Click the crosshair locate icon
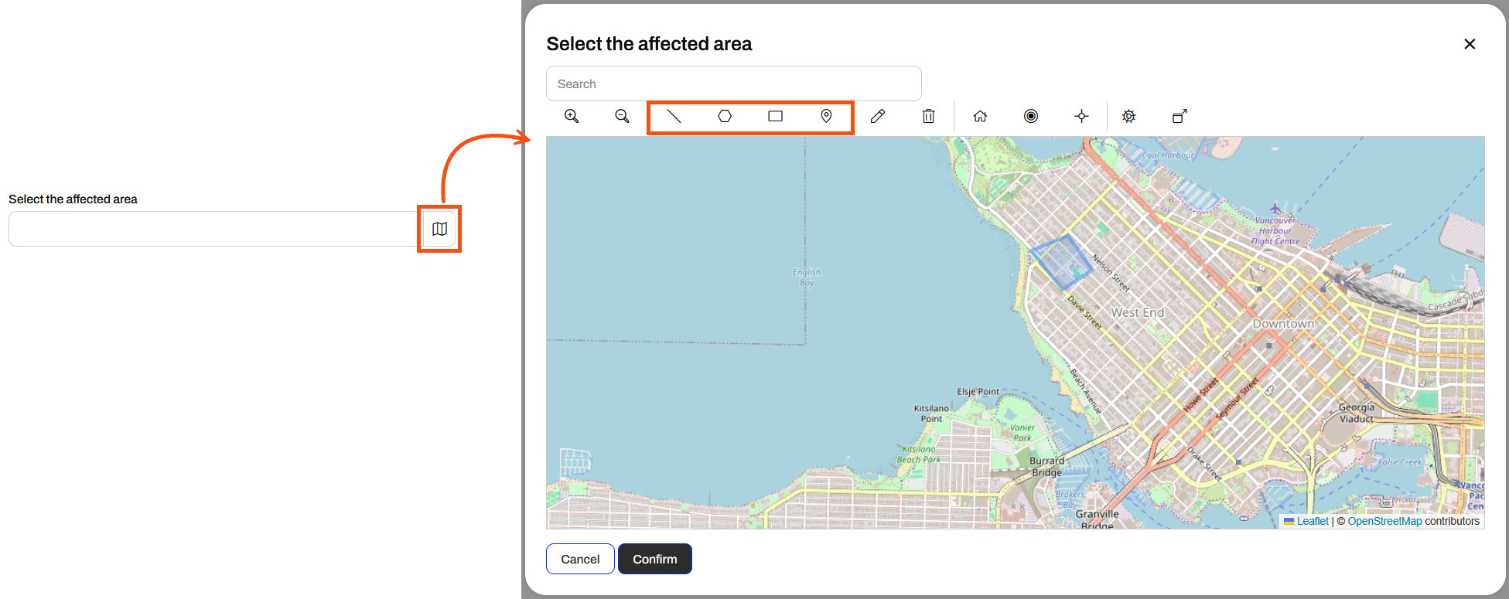Screen dimensions: 1509x599 click(x=1081, y=116)
